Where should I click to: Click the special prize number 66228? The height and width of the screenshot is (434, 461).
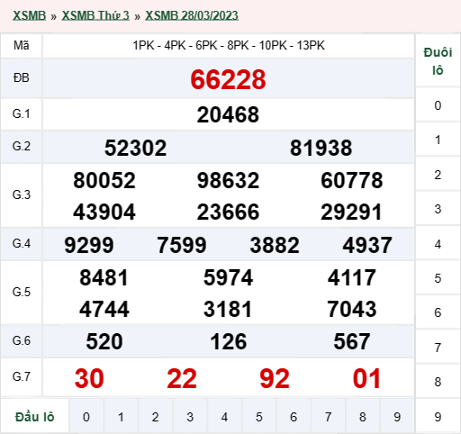pos(228,79)
